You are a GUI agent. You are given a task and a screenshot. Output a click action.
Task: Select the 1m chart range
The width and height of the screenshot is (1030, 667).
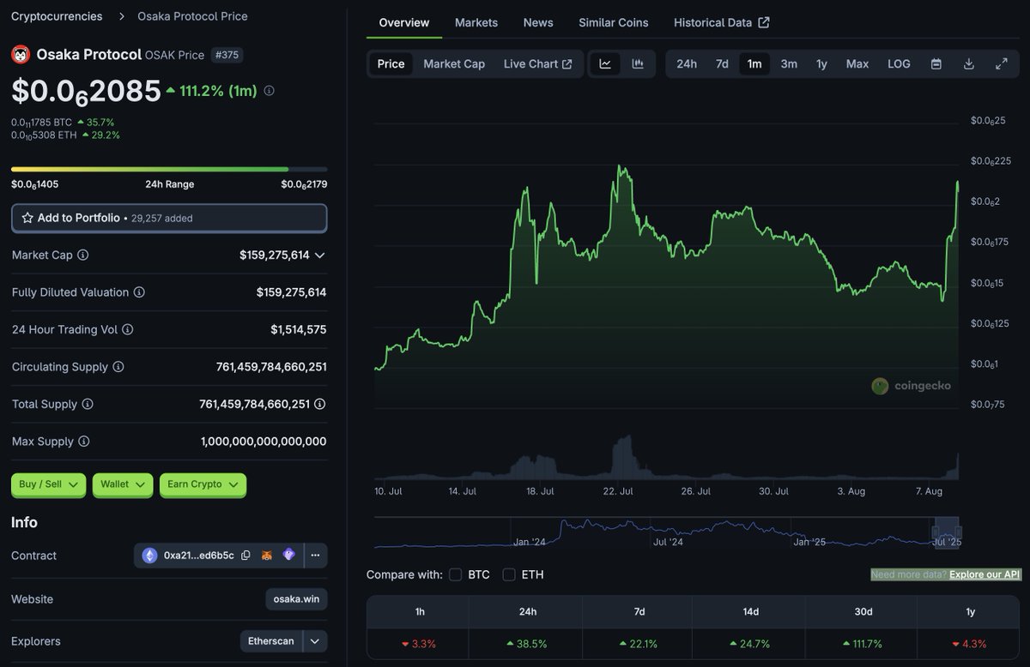[754, 64]
